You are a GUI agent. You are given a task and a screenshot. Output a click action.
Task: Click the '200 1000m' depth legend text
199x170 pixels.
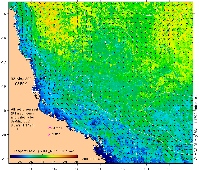(x=91, y=159)
